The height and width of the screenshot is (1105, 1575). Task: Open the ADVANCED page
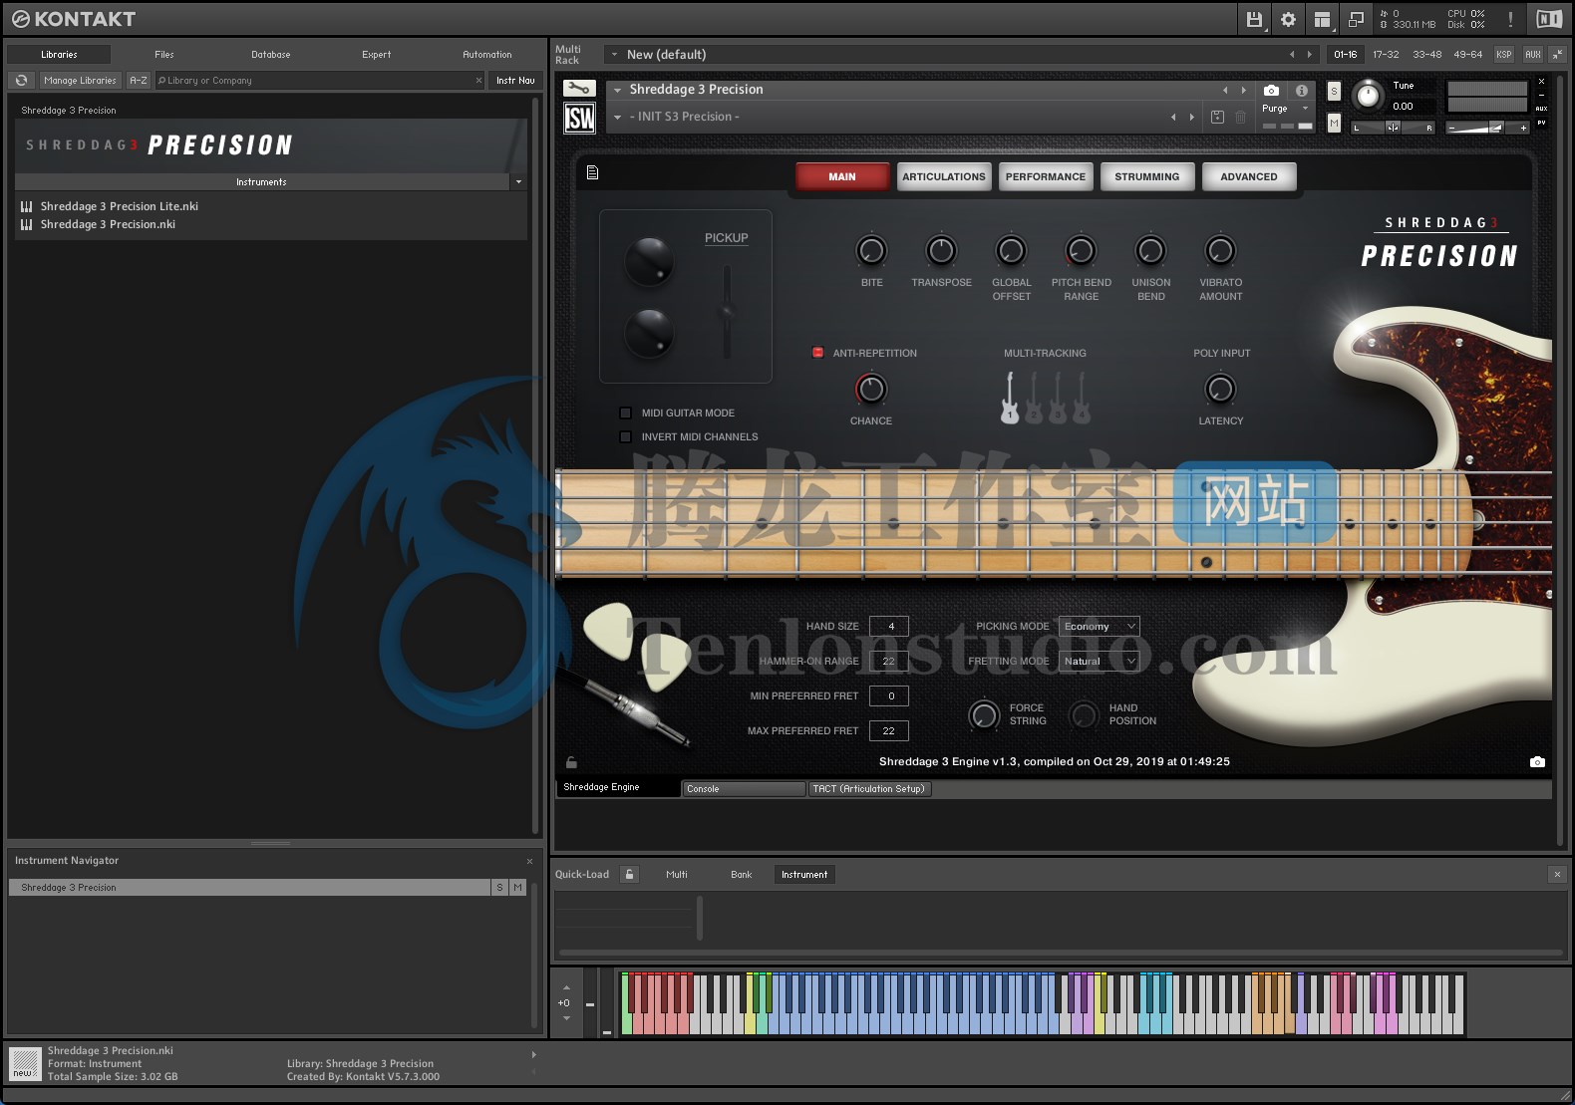point(1249,176)
